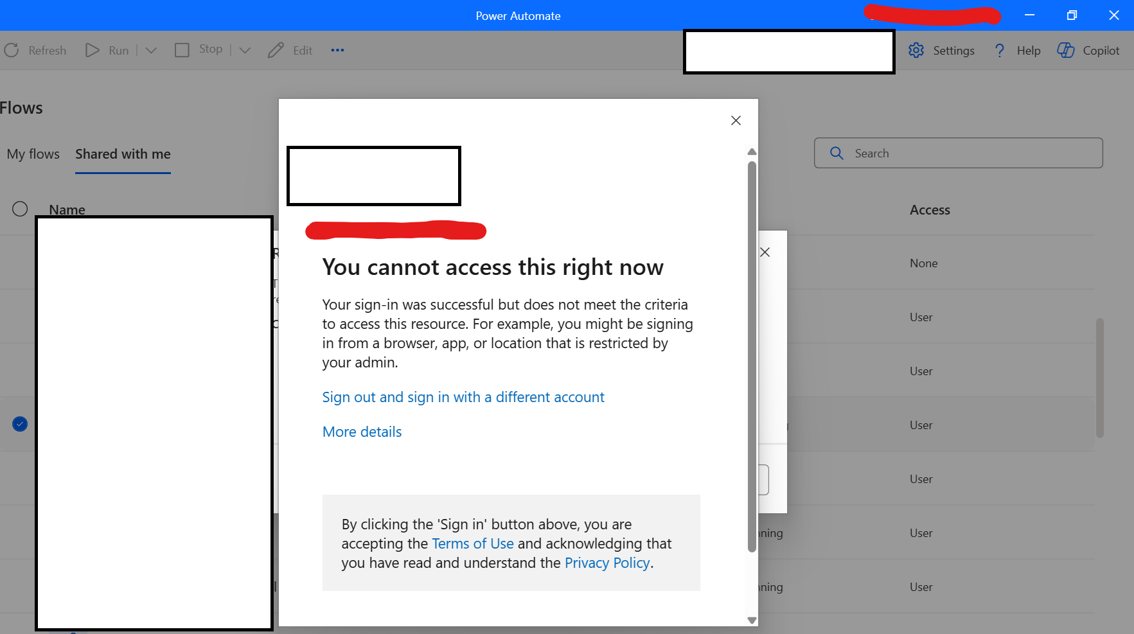Screen dimensions: 1134x634
Task: Open the Copilot panel
Action: [x=1065, y=49]
